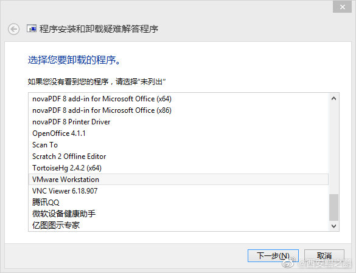Click the 取消 button
Screen dimensions: 356x273
[x=324, y=256]
